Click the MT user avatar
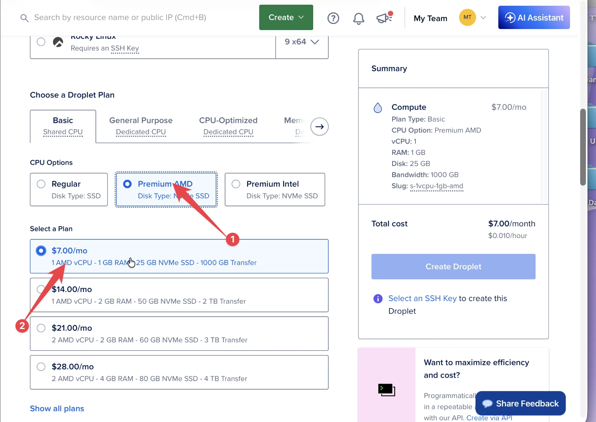This screenshot has width=596, height=422. [x=467, y=17]
